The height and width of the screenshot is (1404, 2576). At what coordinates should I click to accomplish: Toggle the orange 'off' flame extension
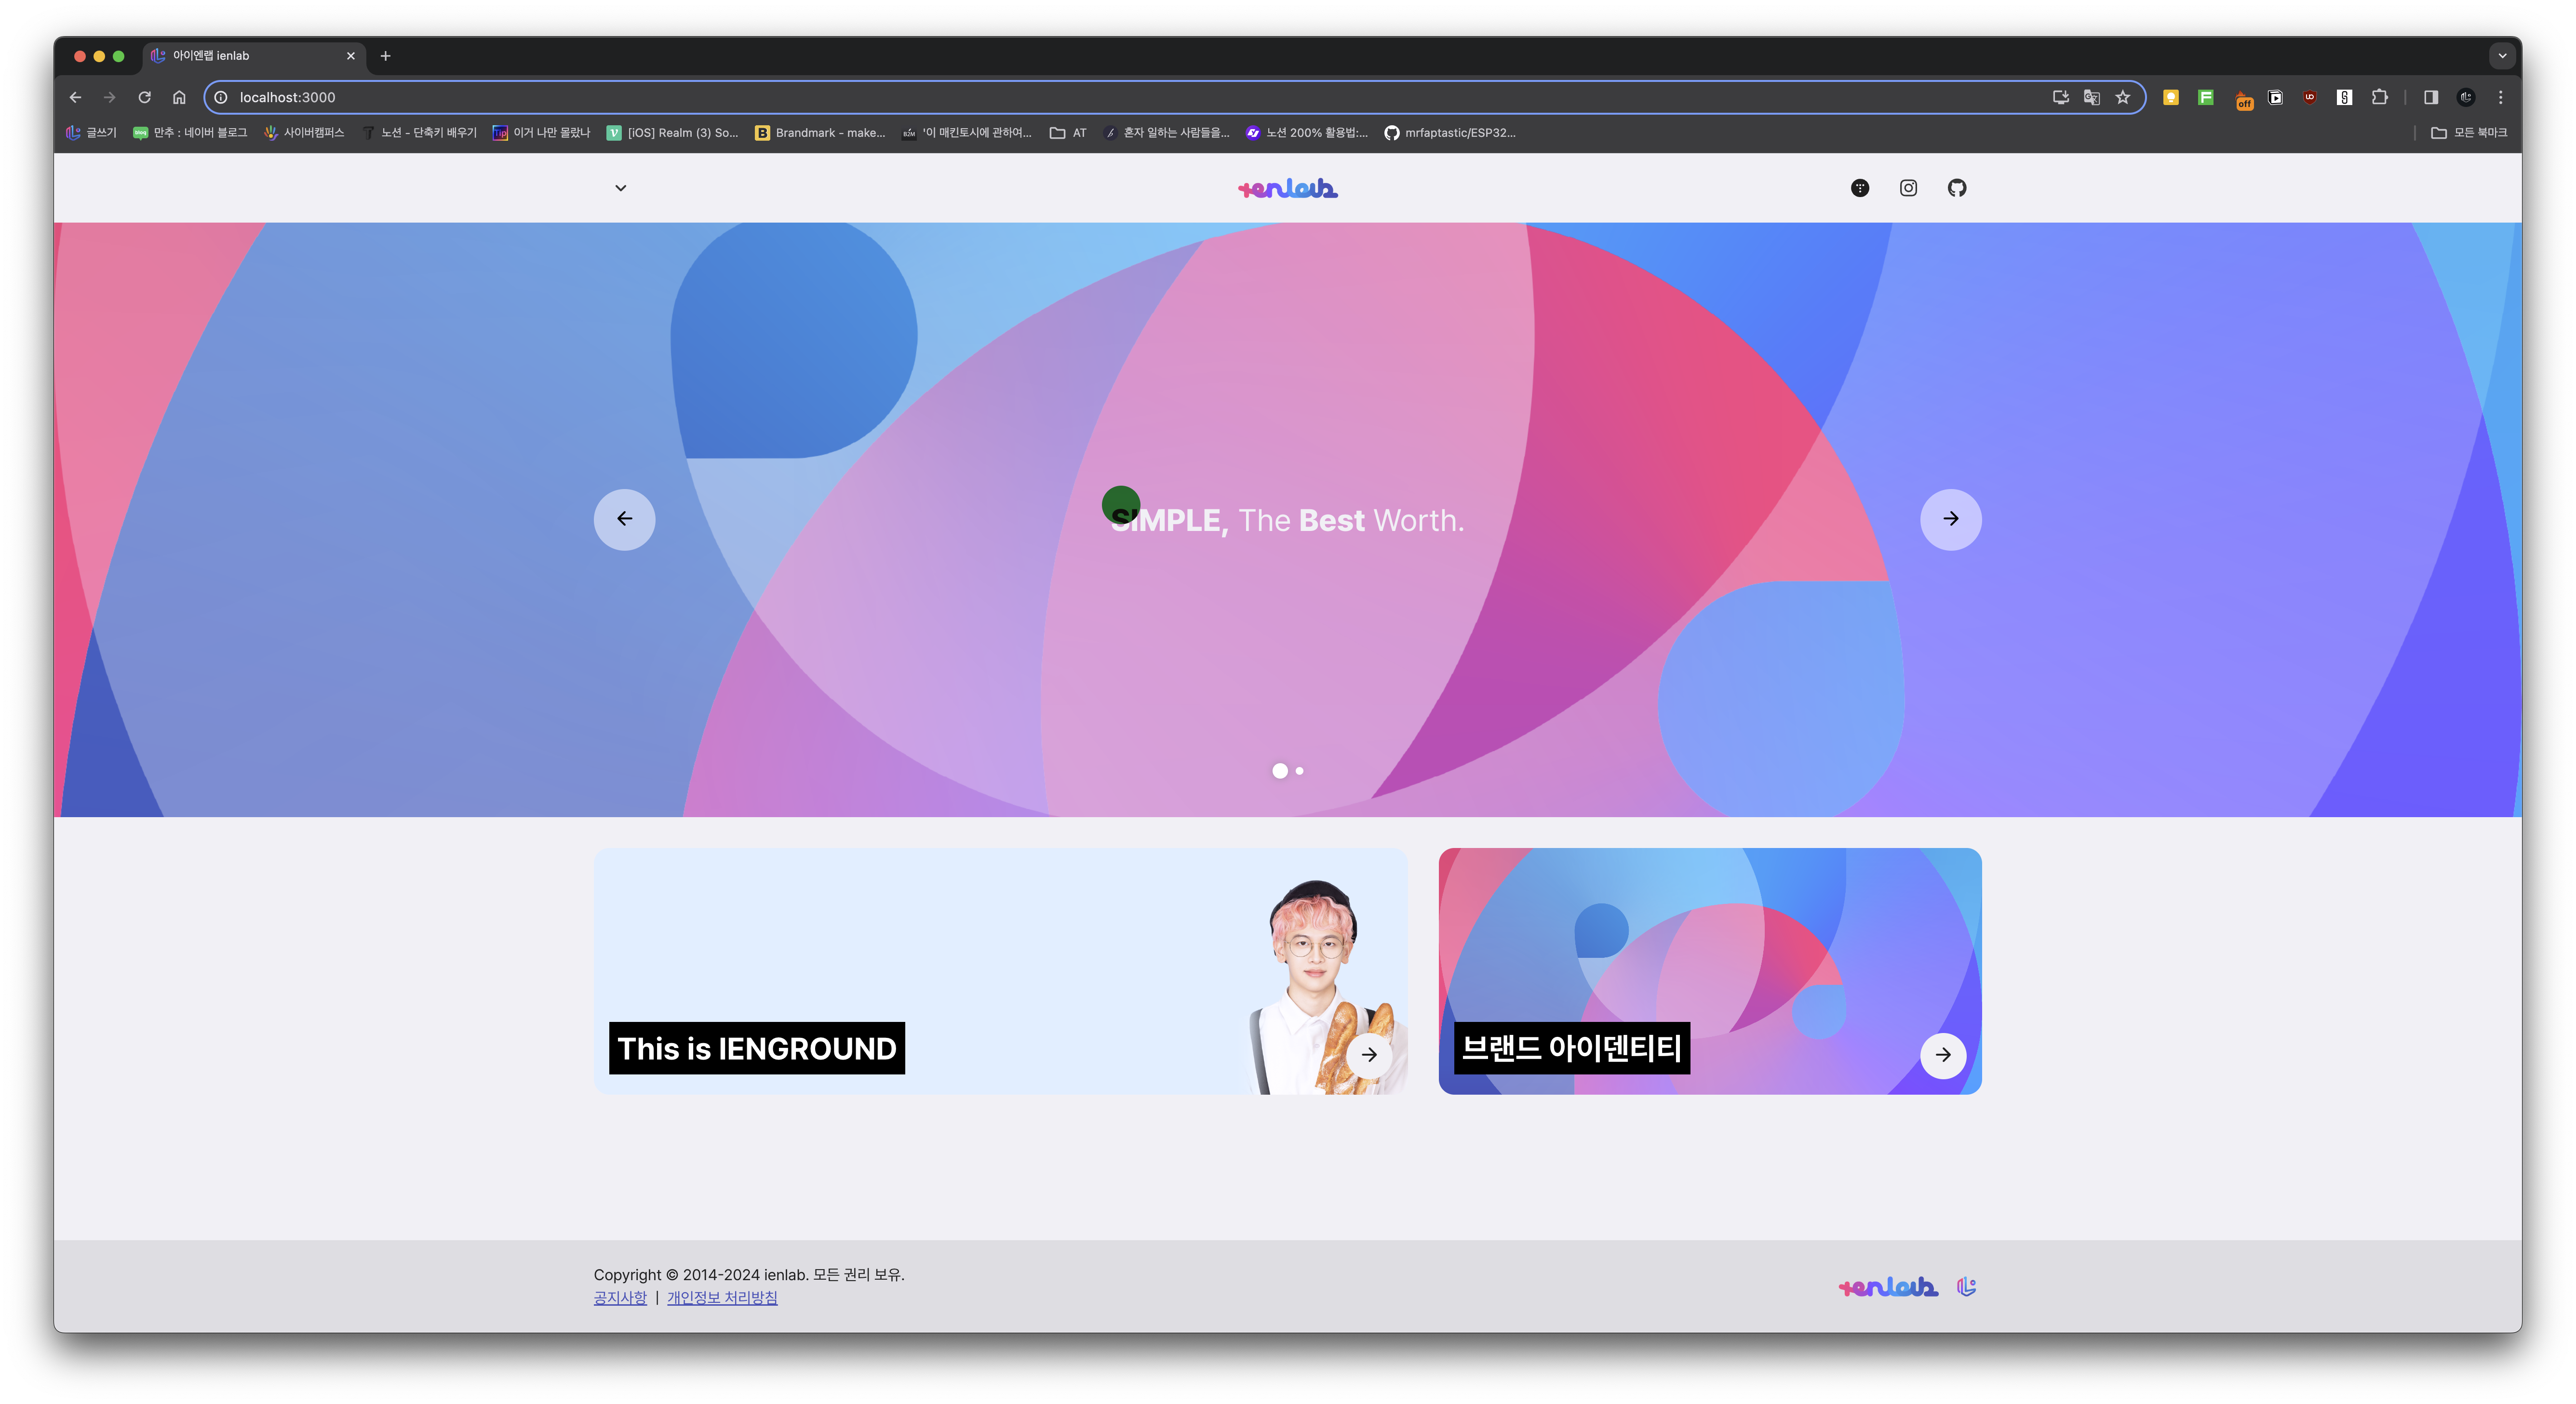(x=2243, y=99)
